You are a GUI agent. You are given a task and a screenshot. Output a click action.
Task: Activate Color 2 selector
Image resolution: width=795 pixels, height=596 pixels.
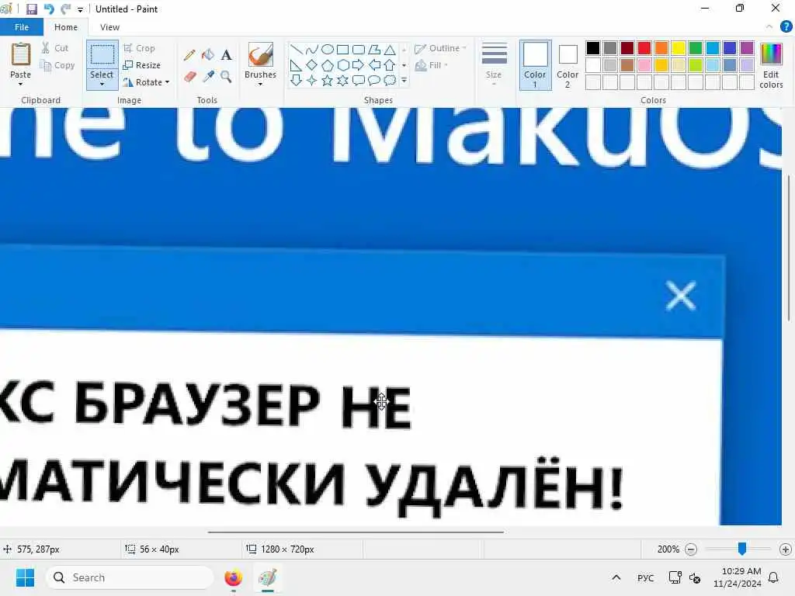click(568, 65)
